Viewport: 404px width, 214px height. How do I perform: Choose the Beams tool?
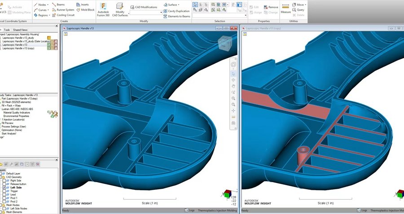[x=58, y=4]
